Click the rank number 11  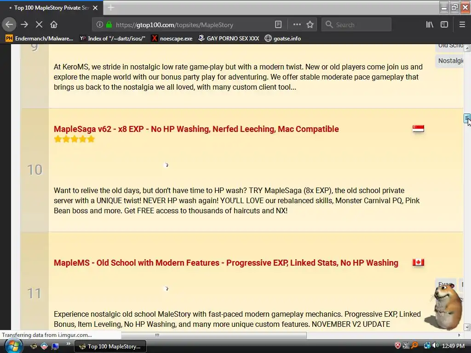click(34, 293)
